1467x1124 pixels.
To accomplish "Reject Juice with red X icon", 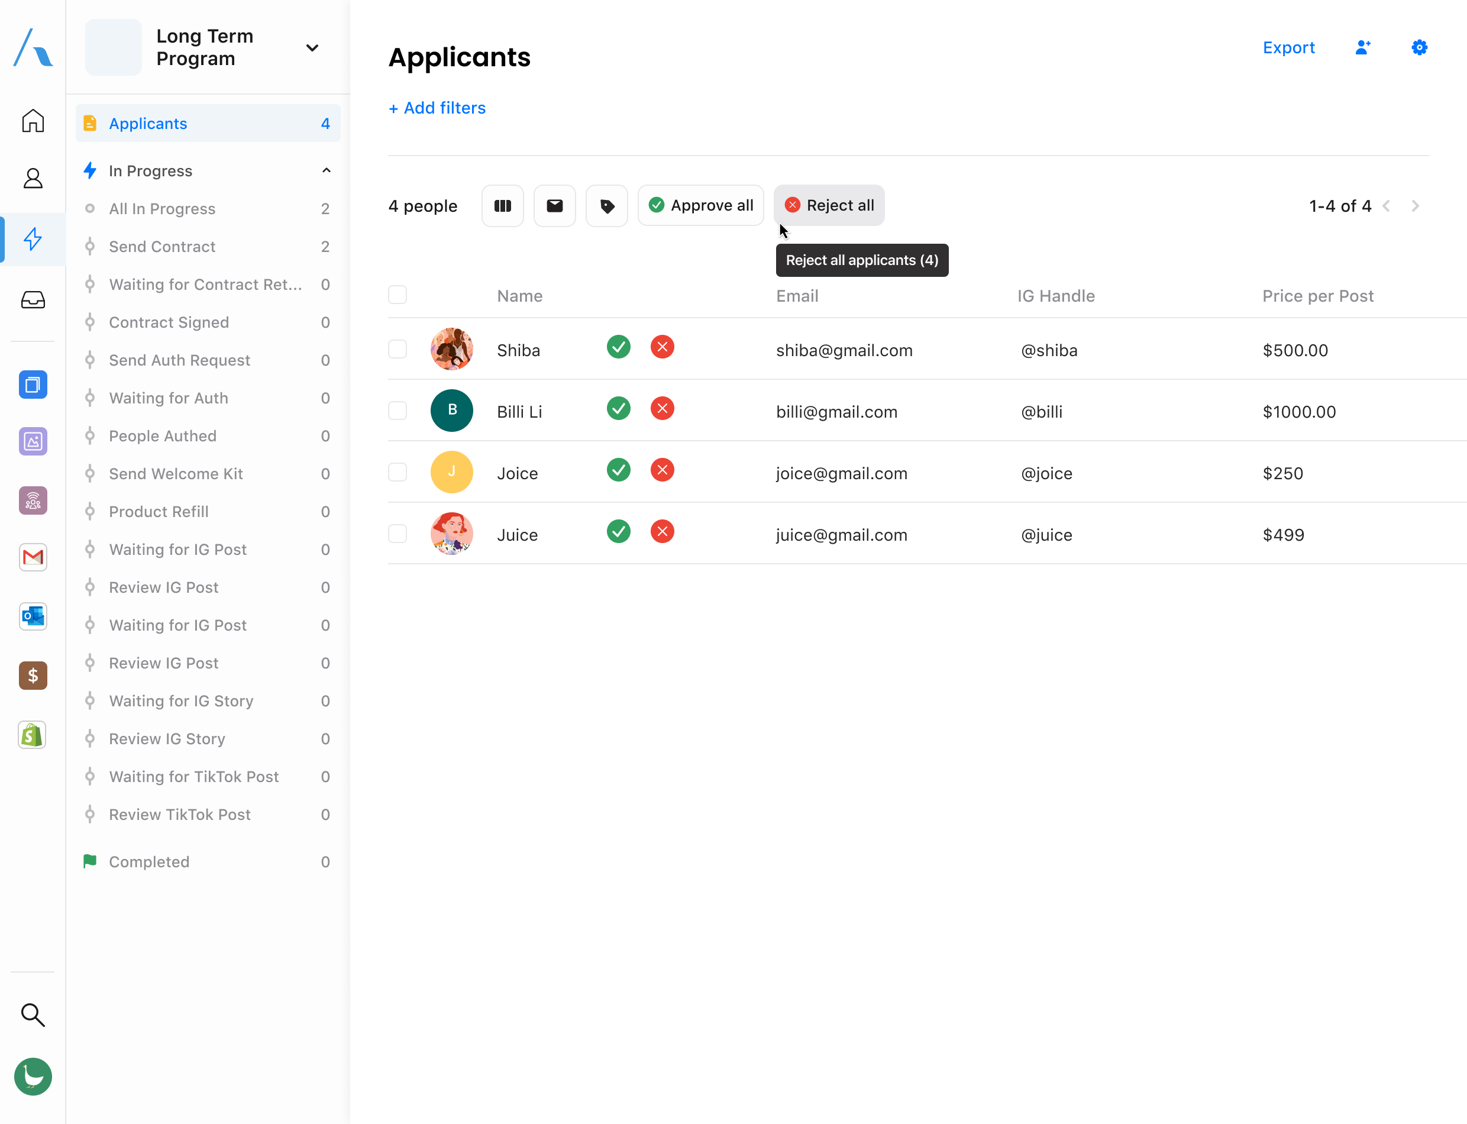I will (661, 532).
